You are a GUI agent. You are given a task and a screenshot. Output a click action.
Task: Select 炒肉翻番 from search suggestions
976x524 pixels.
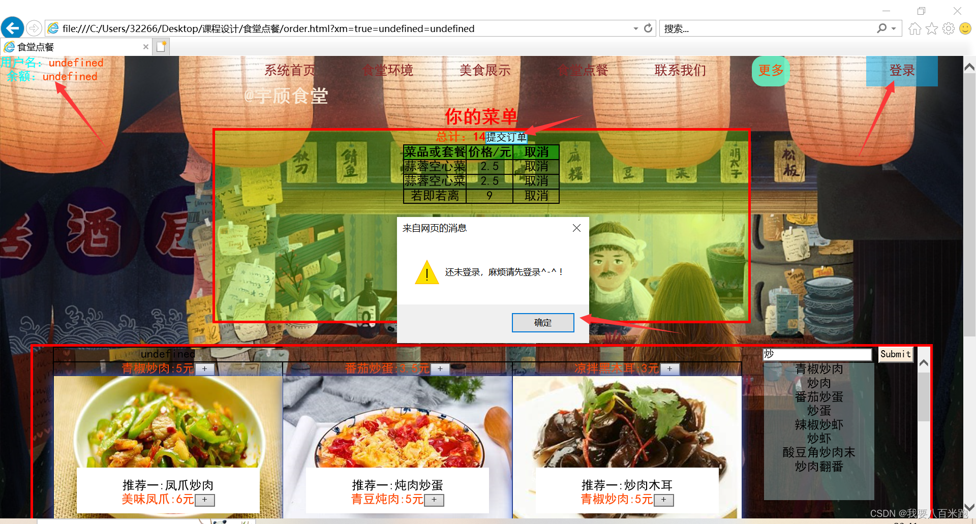(x=819, y=466)
